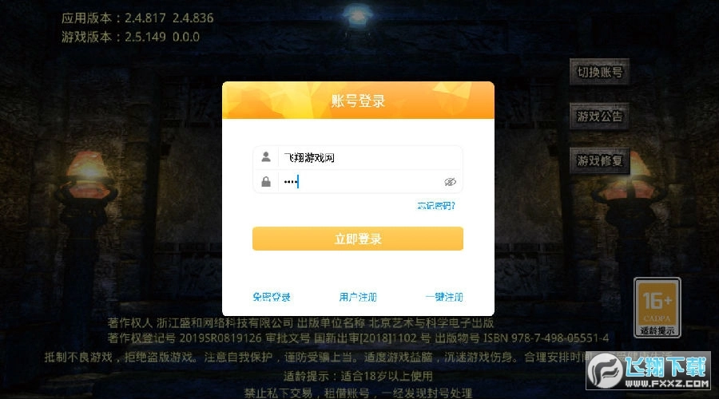Click the 适龄提示 label on rating badge
The height and width of the screenshot is (399, 719).
[657, 330]
